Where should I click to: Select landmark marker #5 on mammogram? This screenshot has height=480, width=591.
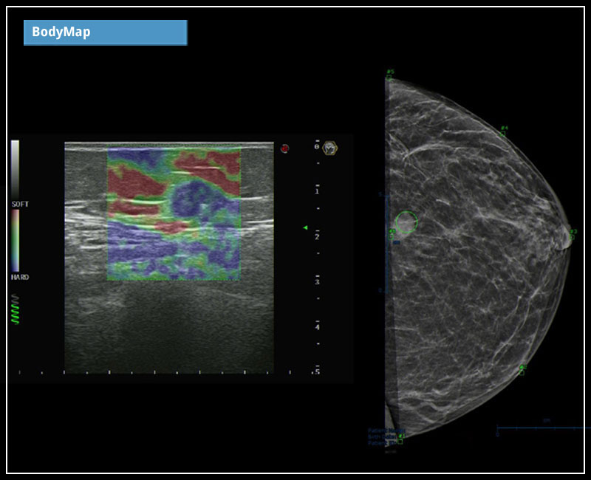coord(389,73)
